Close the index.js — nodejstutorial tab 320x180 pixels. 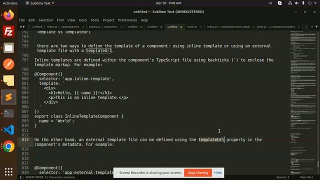(x=83, y=27)
